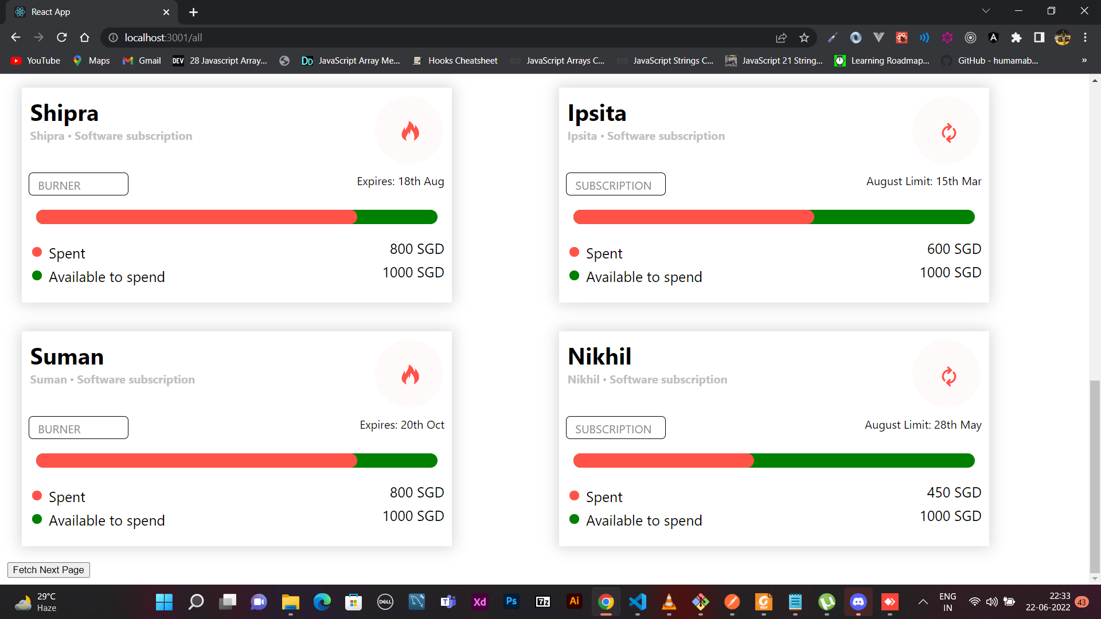Click the bookmark star in the address bar

click(x=804, y=37)
